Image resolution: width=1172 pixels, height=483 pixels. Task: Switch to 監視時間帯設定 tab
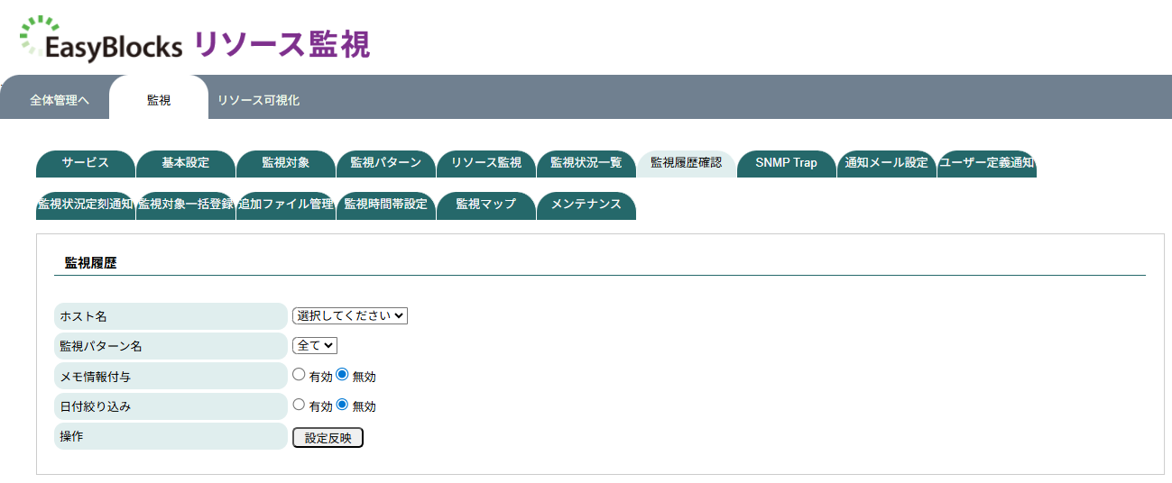(386, 205)
